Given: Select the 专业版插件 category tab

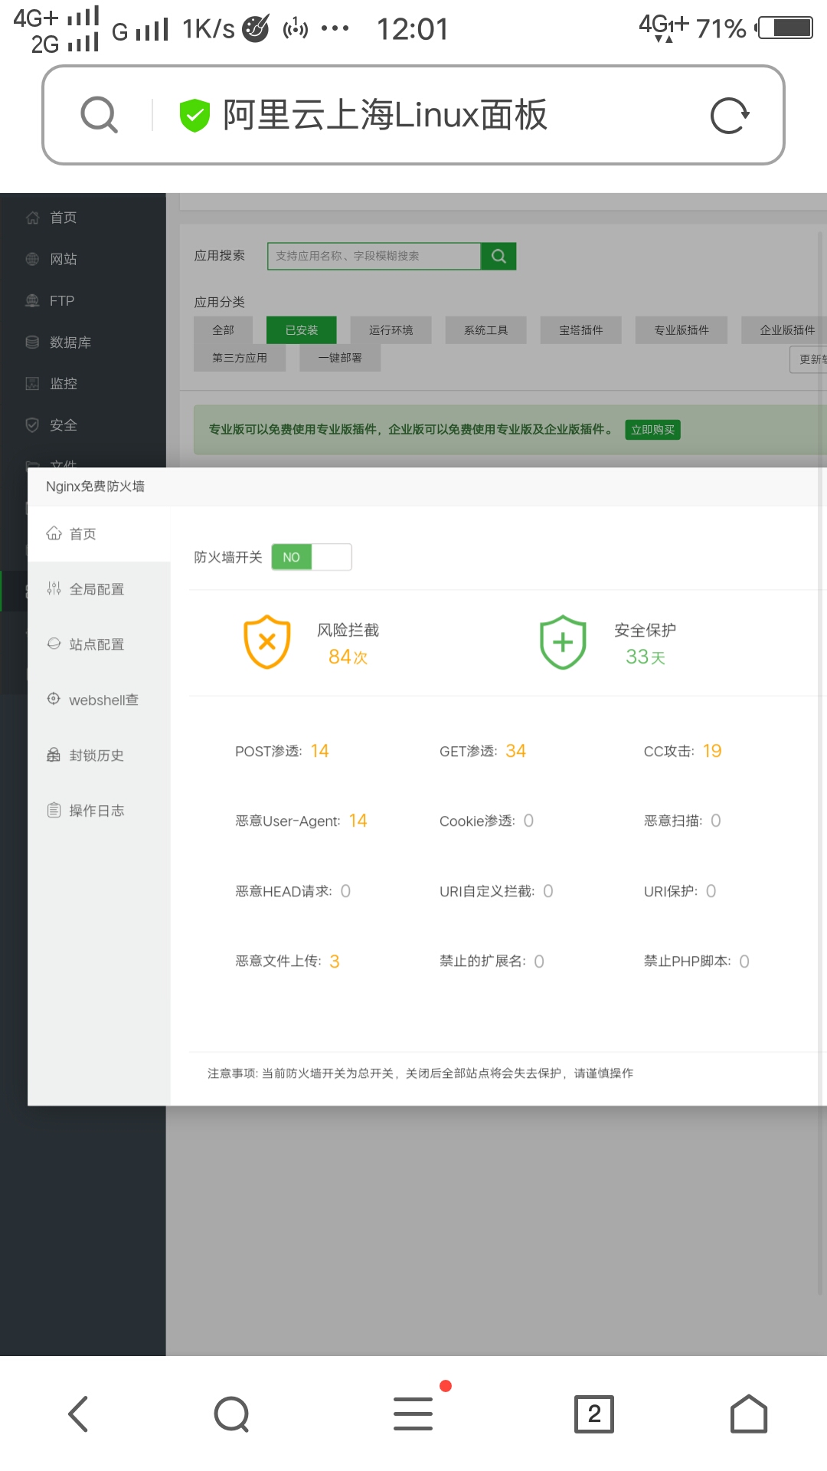Looking at the screenshot, I should point(682,330).
